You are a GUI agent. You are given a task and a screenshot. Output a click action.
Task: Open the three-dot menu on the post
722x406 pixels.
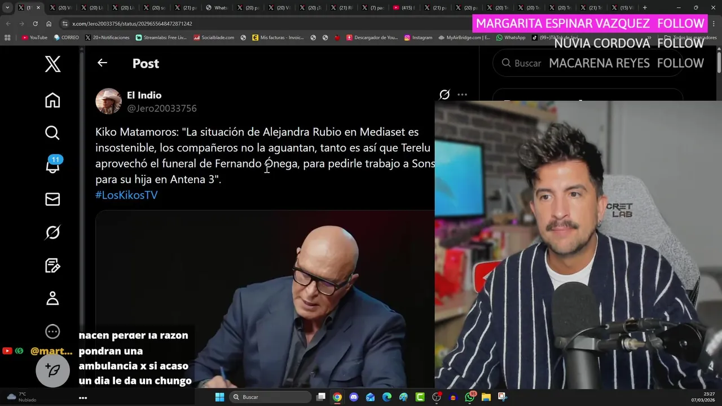[462, 95]
